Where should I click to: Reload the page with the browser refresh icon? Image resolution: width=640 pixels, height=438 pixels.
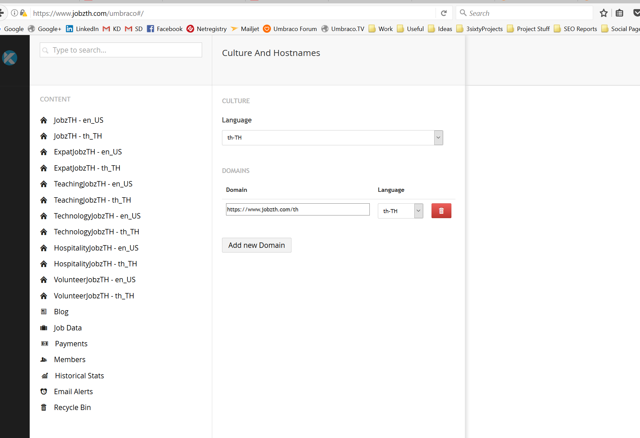point(444,13)
